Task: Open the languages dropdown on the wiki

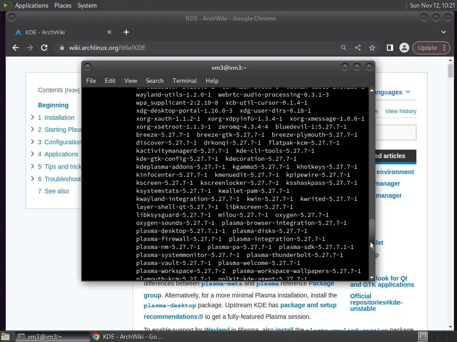Action: pos(393,92)
